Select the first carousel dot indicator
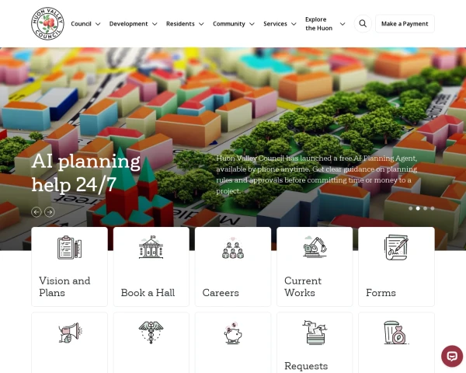Screen dimensions: 466x373 click(410, 208)
